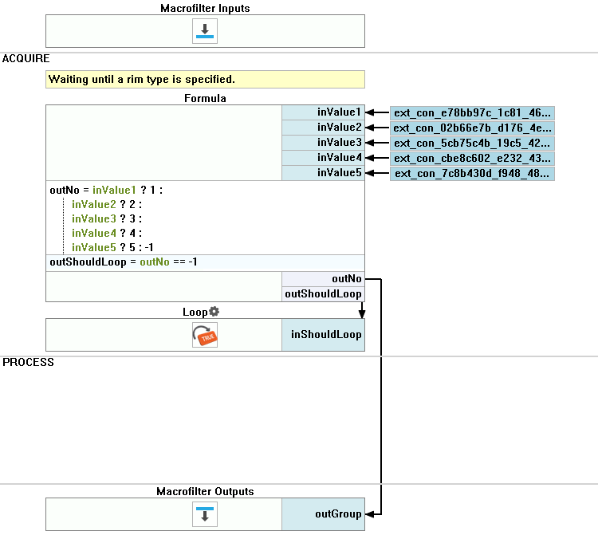Image resolution: width=598 pixels, height=535 pixels.
Task: Select the outGroup port in Macrofilter Outputs
Action: pyautogui.click(x=323, y=514)
